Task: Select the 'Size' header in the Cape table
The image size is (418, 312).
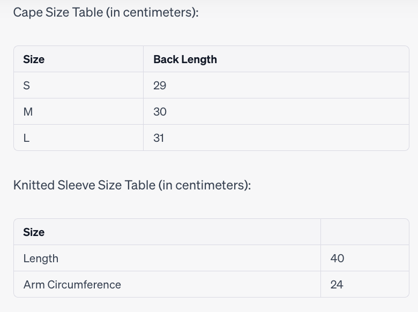Action: coord(34,59)
